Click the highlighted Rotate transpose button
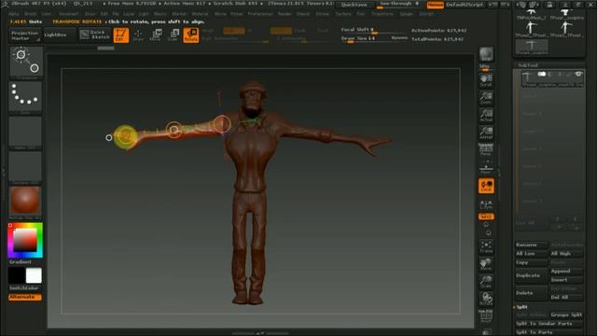This screenshot has height=336, width=597. click(x=190, y=35)
